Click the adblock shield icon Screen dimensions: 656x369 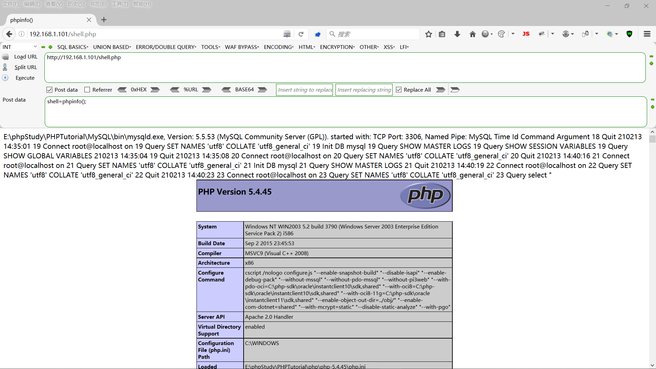[x=630, y=34]
